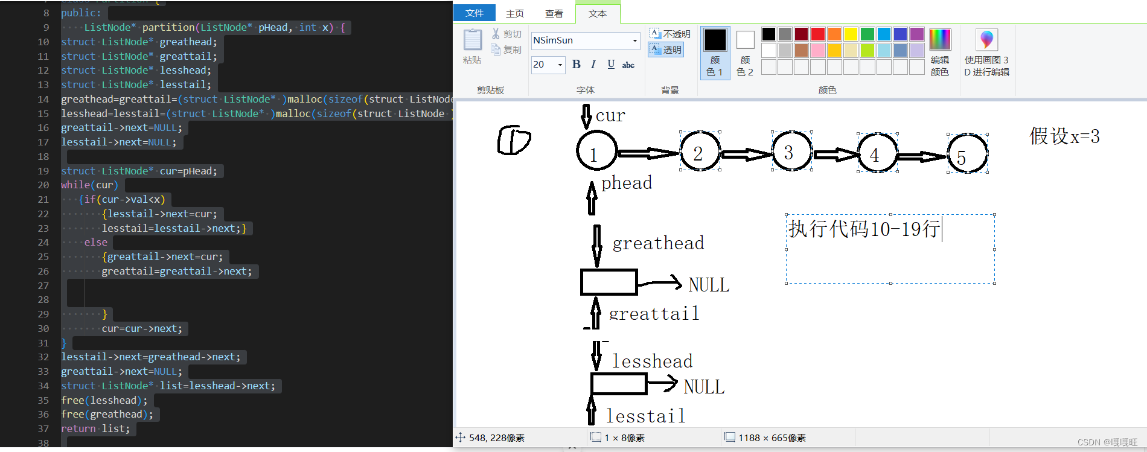Screen dimensions: 1147x452
Task: Pick the gold palette swatch
Action: (834, 50)
